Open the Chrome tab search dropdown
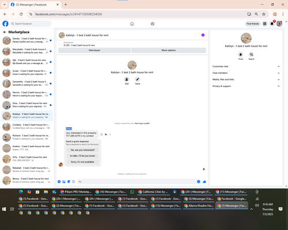The width and height of the screenshot is (288, 230). (5, 5)
